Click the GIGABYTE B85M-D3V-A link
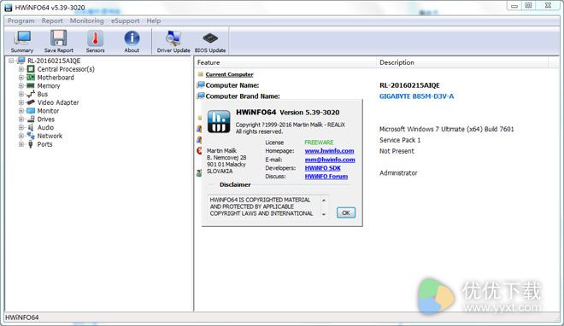The height and width of the screenshot is (326, 564). (x=416, y=96)
